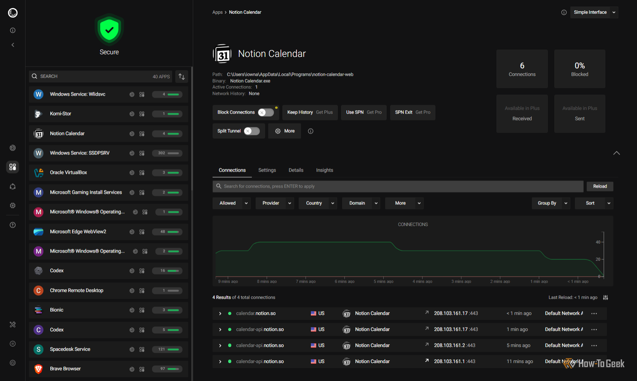
Task: Switch to the Connections tab
Action: [x=232, y=170]
